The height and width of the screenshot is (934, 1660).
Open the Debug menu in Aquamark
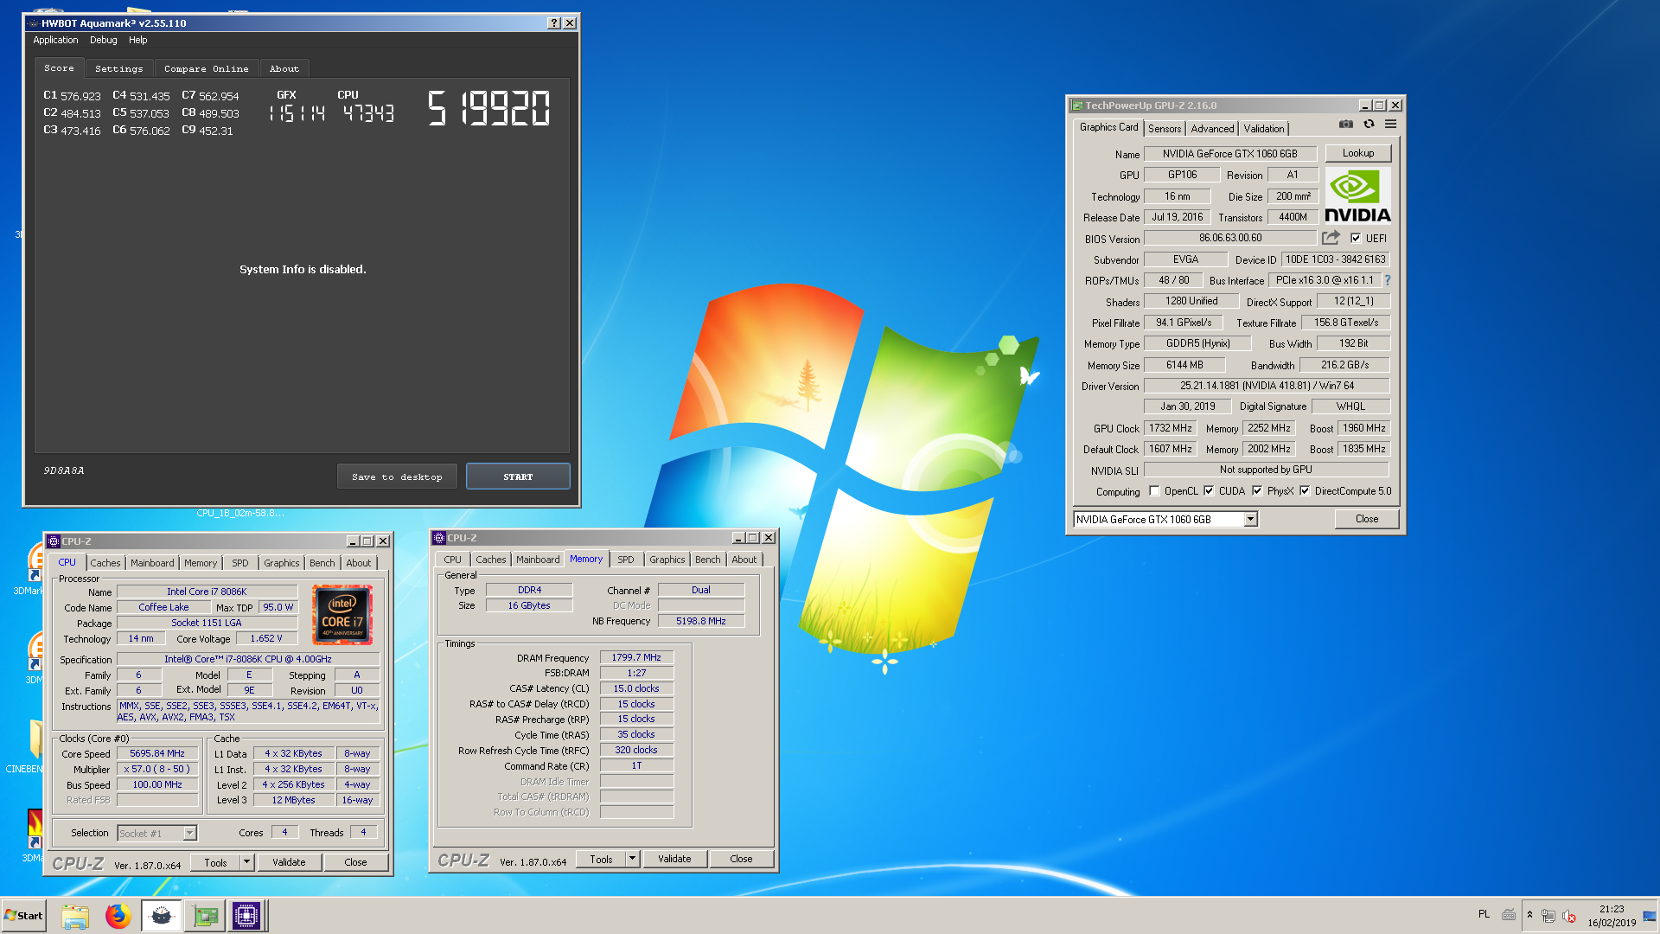[x=103, y=41]
